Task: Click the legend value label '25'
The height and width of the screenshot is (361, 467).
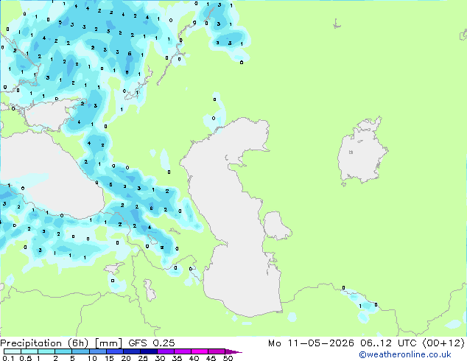Action: point(143,358)
